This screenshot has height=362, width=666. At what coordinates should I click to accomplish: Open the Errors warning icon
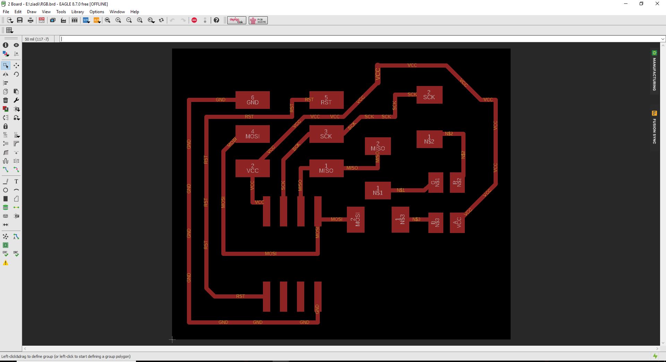click(6, 263)
